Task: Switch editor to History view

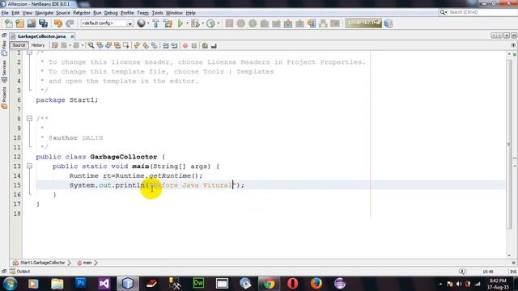Action: point(38,45)
